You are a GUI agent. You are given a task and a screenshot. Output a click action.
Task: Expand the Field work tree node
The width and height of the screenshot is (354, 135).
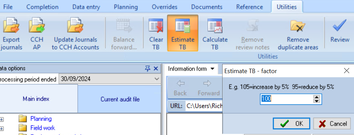pyautogui.click(x=2, y=129)
